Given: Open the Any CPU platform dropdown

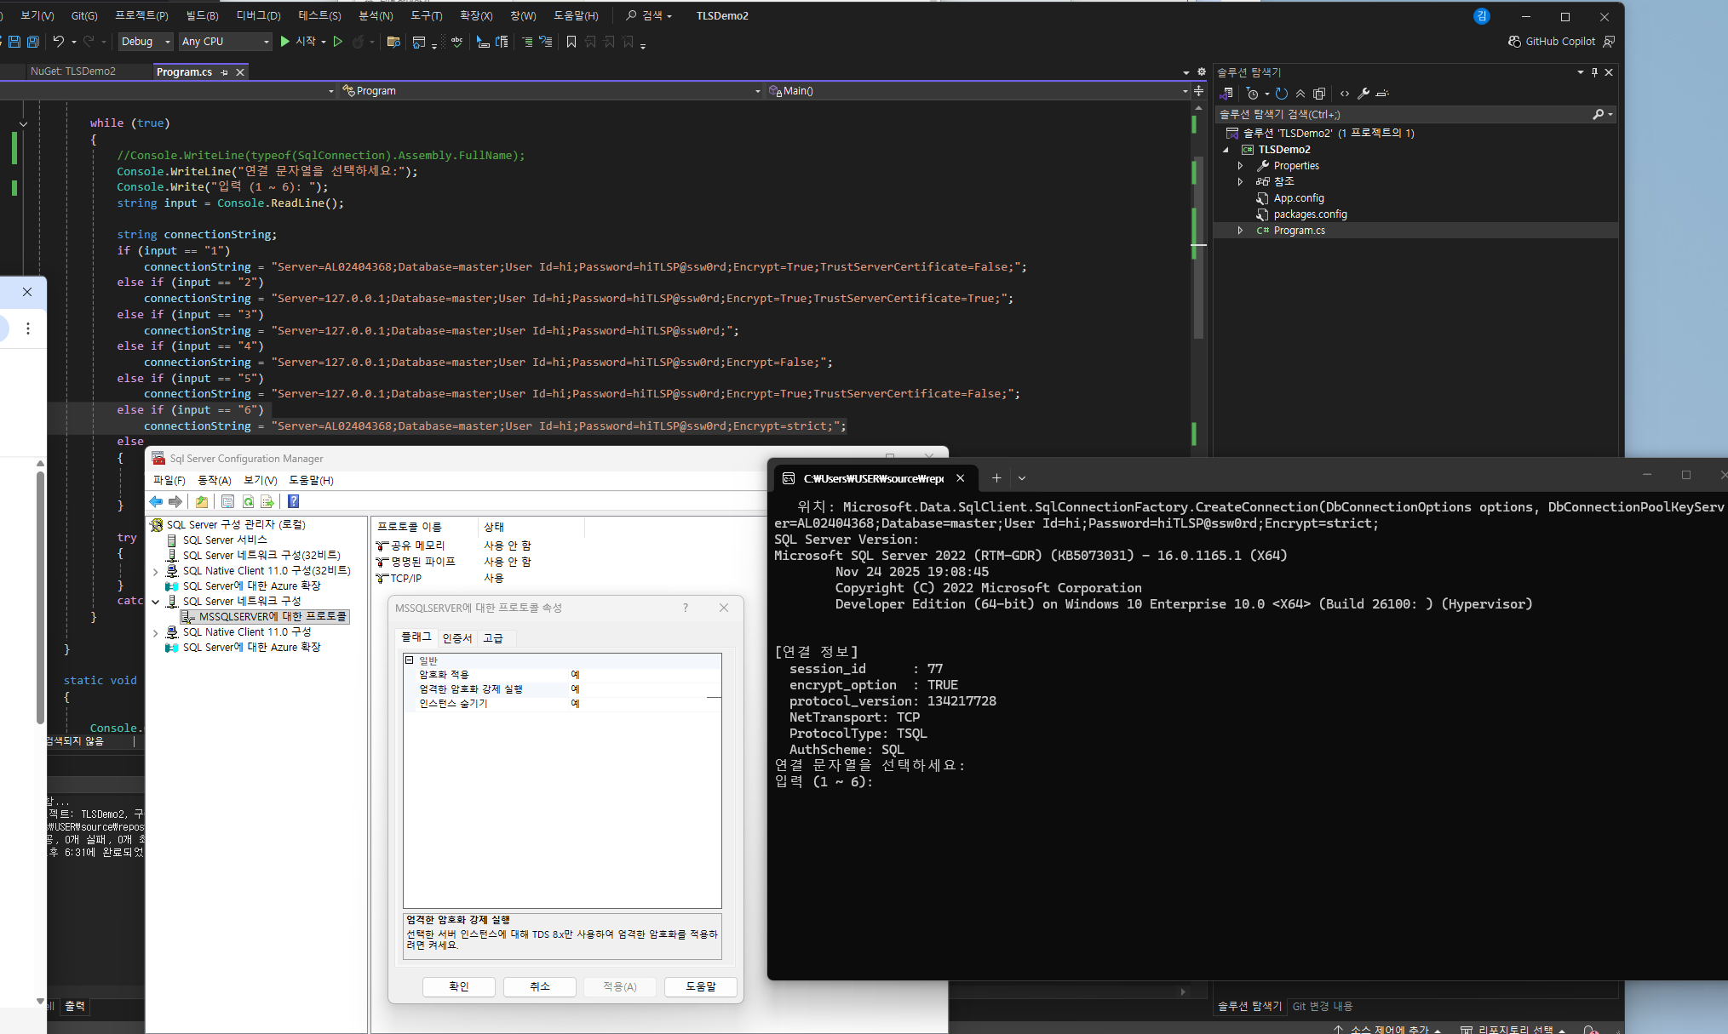Looking at the screenshot, I should click(x=226, y=42).
